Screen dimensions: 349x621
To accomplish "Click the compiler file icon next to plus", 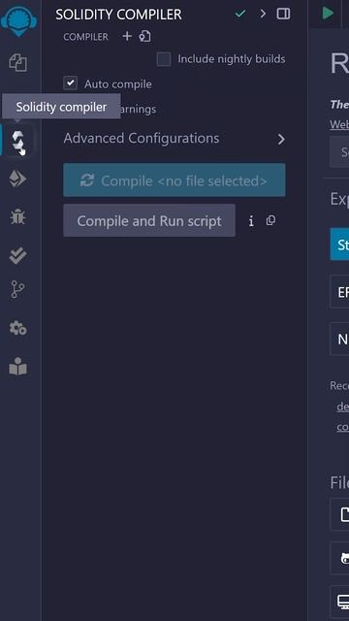I will point(144,37).
